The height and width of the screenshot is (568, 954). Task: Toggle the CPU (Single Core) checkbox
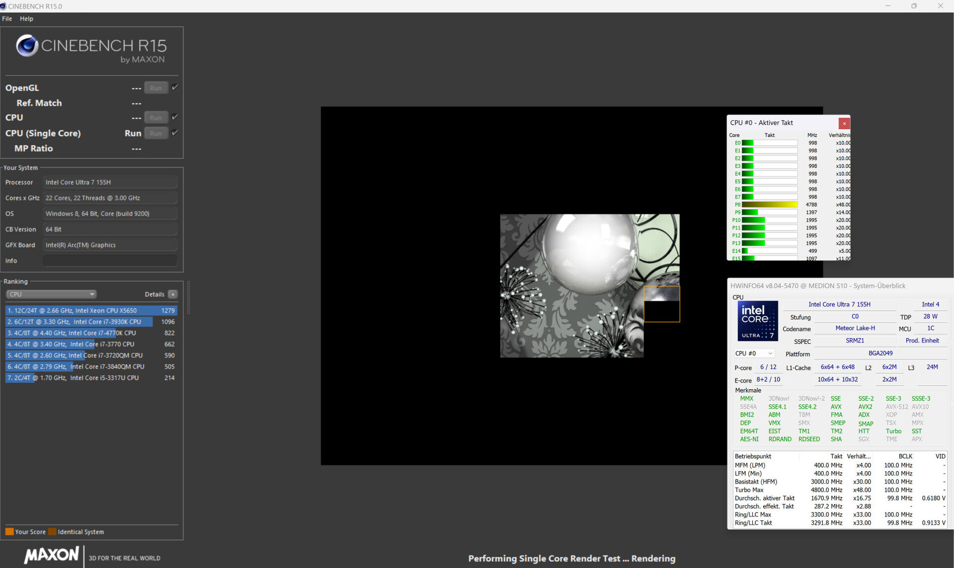tap(175, 133)
